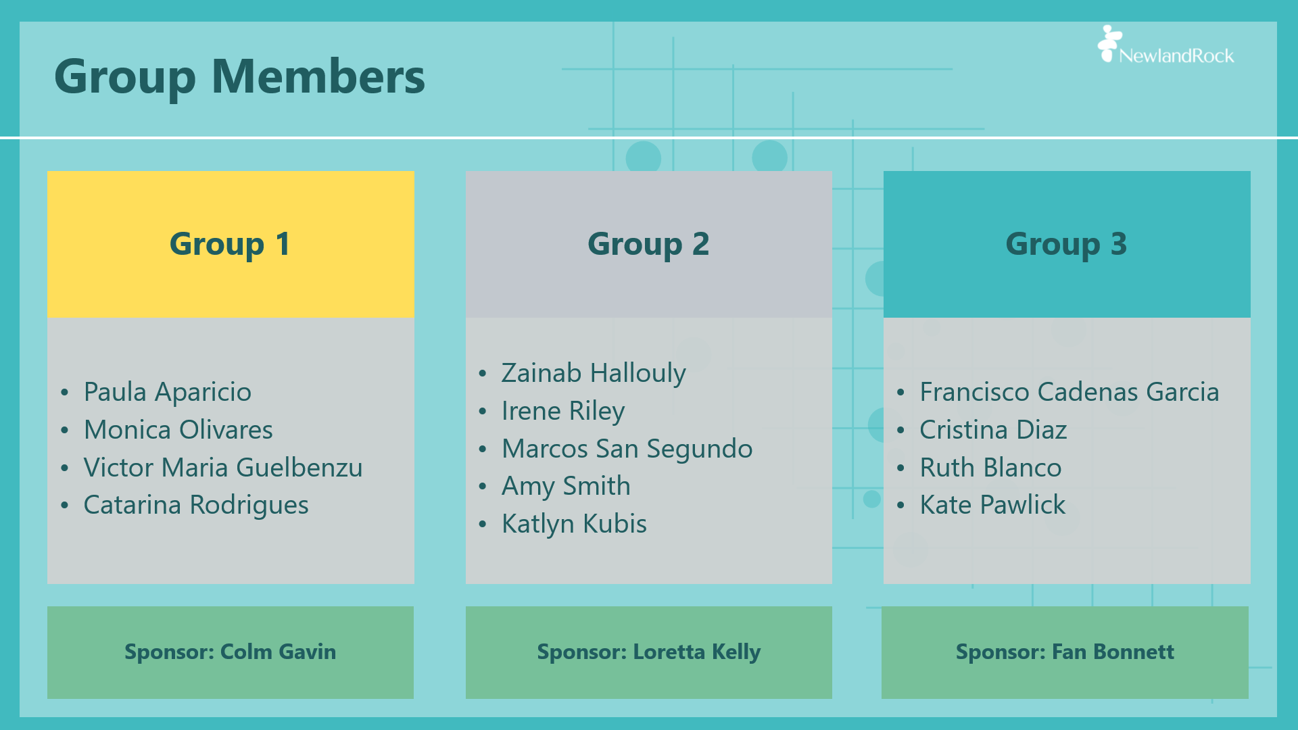Screen dimensions: 1298x730
Task: Click the teal Group 3 header
Action: tap(1067, 244)
